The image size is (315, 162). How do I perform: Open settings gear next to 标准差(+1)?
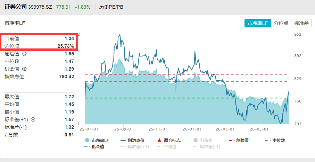coord(33,119)
